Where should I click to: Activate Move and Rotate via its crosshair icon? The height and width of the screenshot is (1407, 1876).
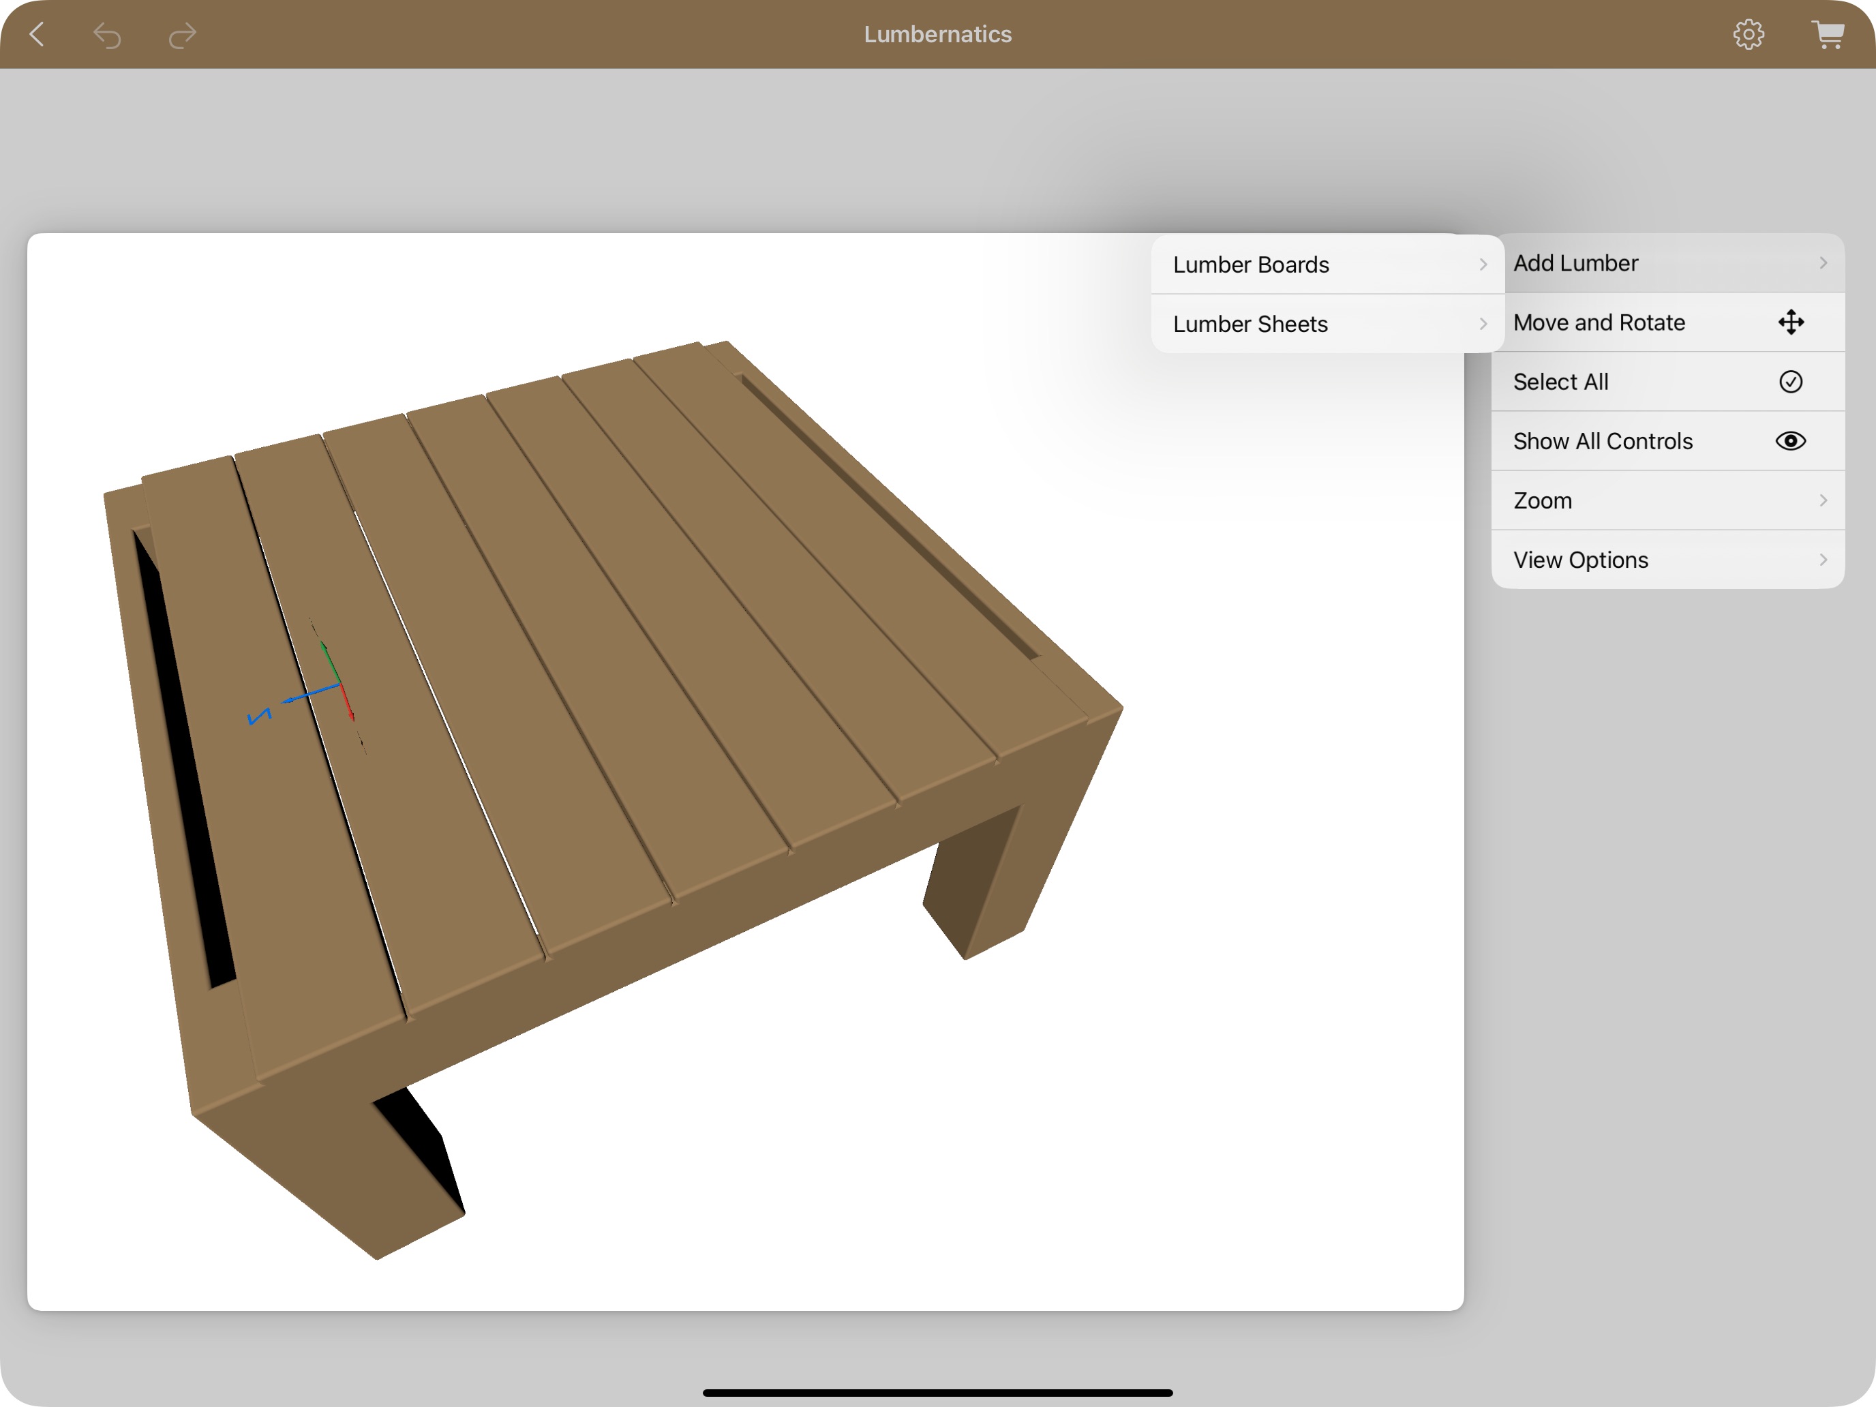tap(1789, 322)
